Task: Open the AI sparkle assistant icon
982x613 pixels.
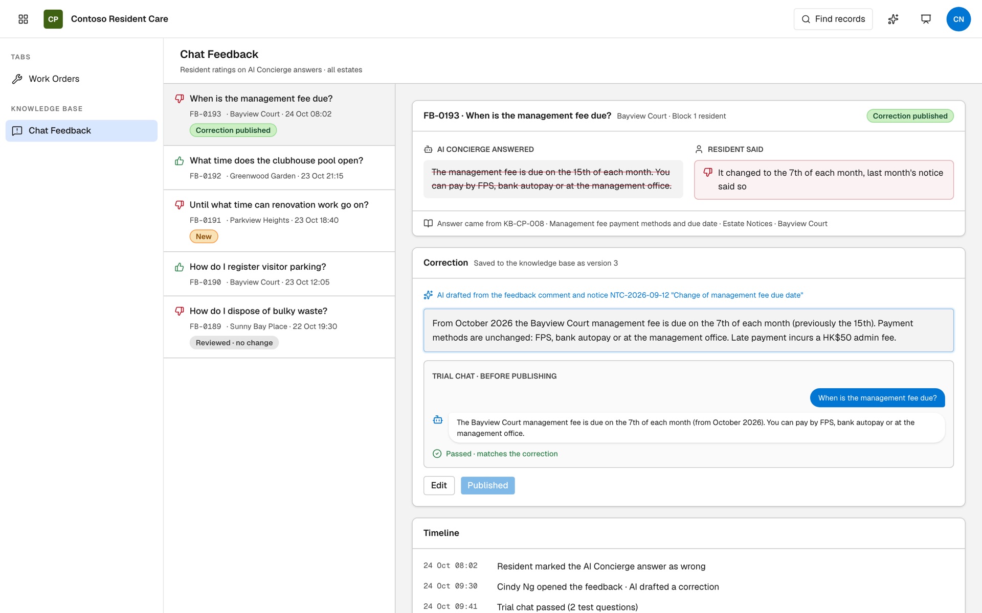Action: point(893,19)
